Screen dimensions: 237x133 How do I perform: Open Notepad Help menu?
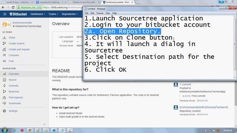[x=114, y=13]
